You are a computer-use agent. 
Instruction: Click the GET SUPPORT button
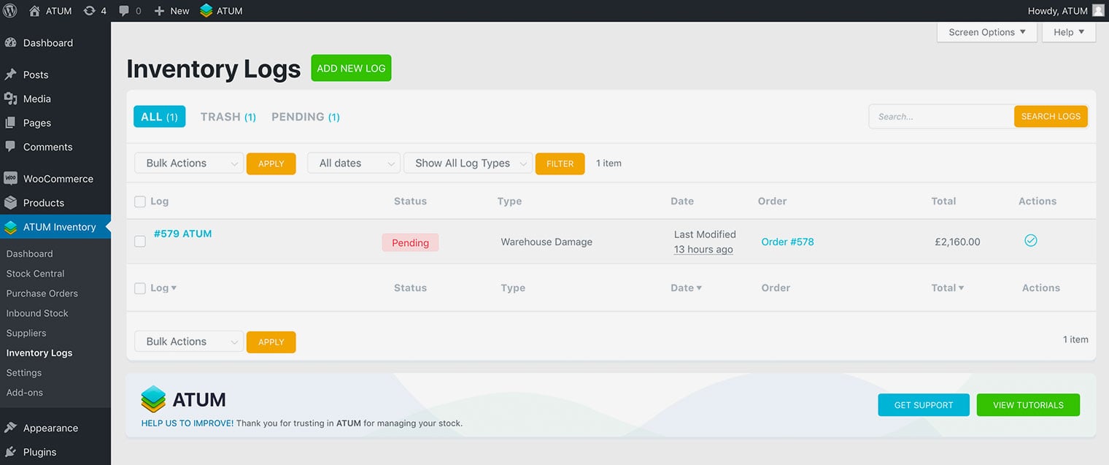(924, 405)
